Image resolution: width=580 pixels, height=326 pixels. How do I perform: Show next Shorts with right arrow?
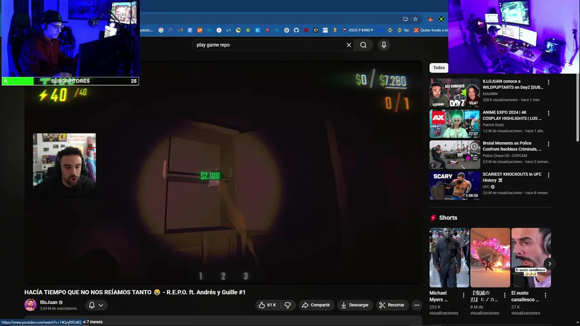tap(550, 264)
